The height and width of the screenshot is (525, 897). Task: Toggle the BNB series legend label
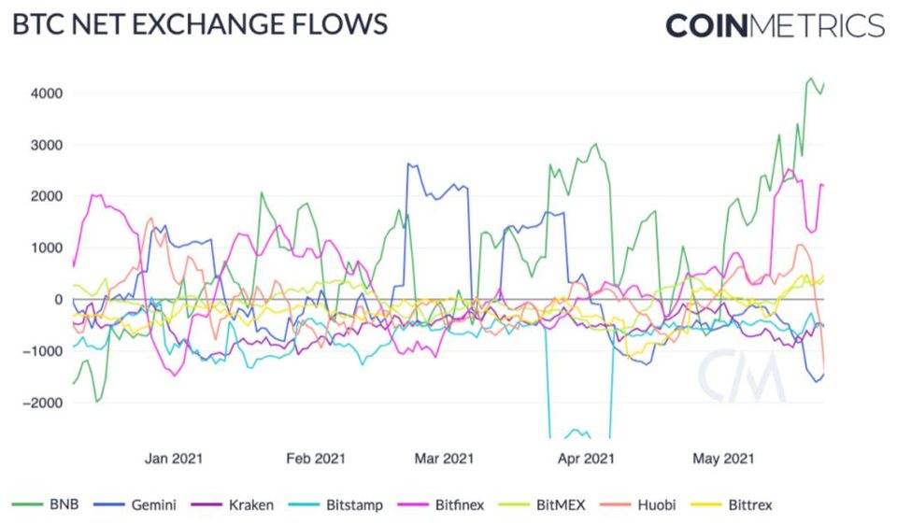[64, 505]
